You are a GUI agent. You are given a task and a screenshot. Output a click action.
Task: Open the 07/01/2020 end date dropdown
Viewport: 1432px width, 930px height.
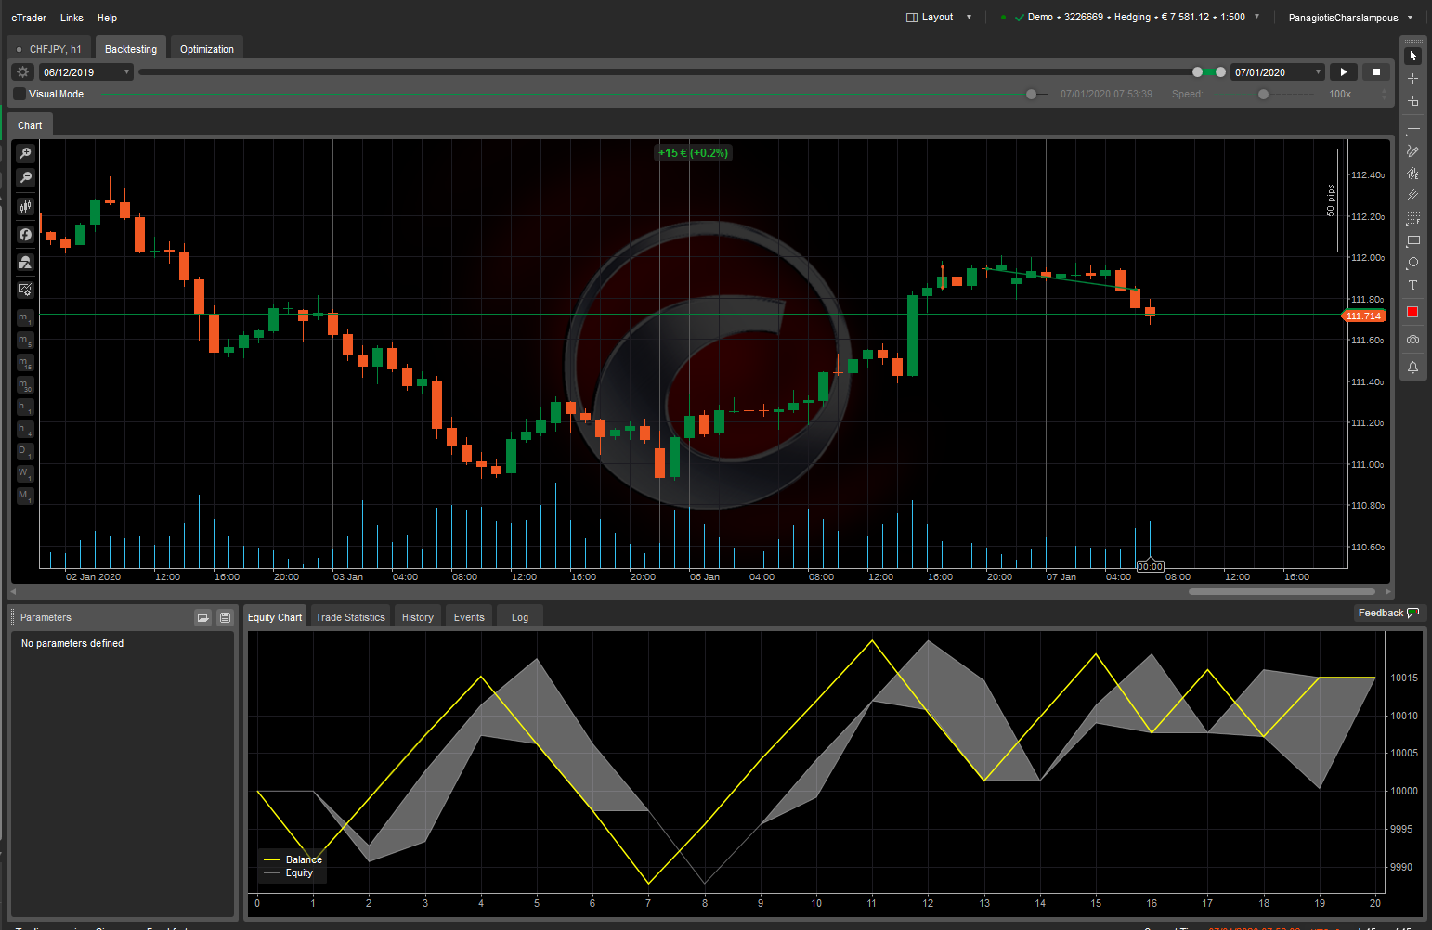(1278, 72)
